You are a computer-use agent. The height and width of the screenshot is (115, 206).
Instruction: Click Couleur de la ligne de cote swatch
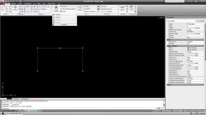188,61
